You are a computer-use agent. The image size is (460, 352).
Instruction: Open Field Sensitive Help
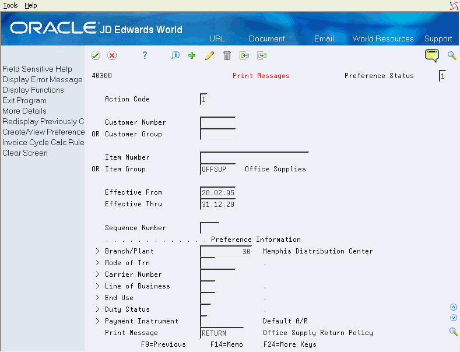[x=37, y=69]
